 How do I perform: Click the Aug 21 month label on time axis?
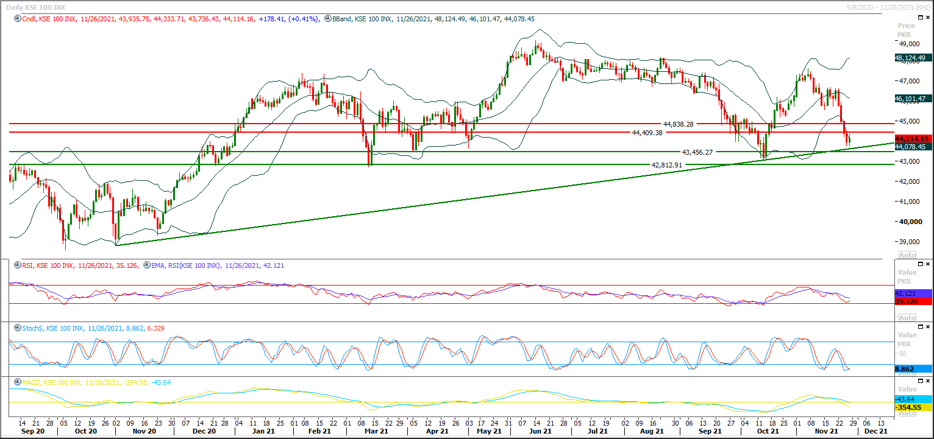652,431
